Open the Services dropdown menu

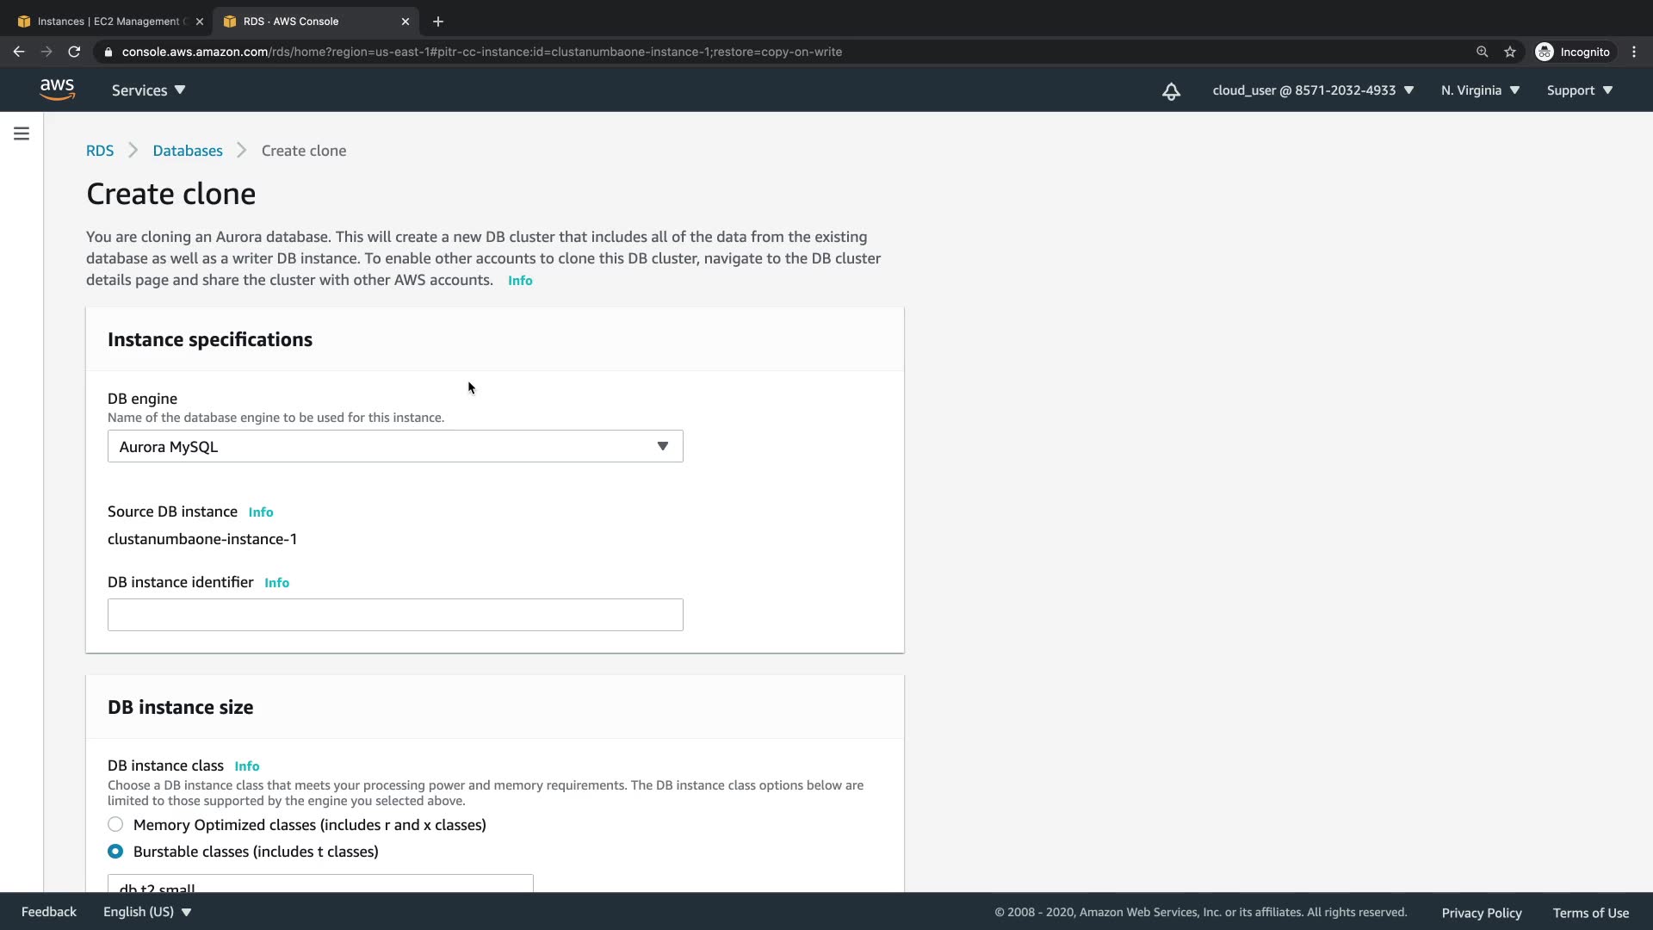tap(148, 90)
